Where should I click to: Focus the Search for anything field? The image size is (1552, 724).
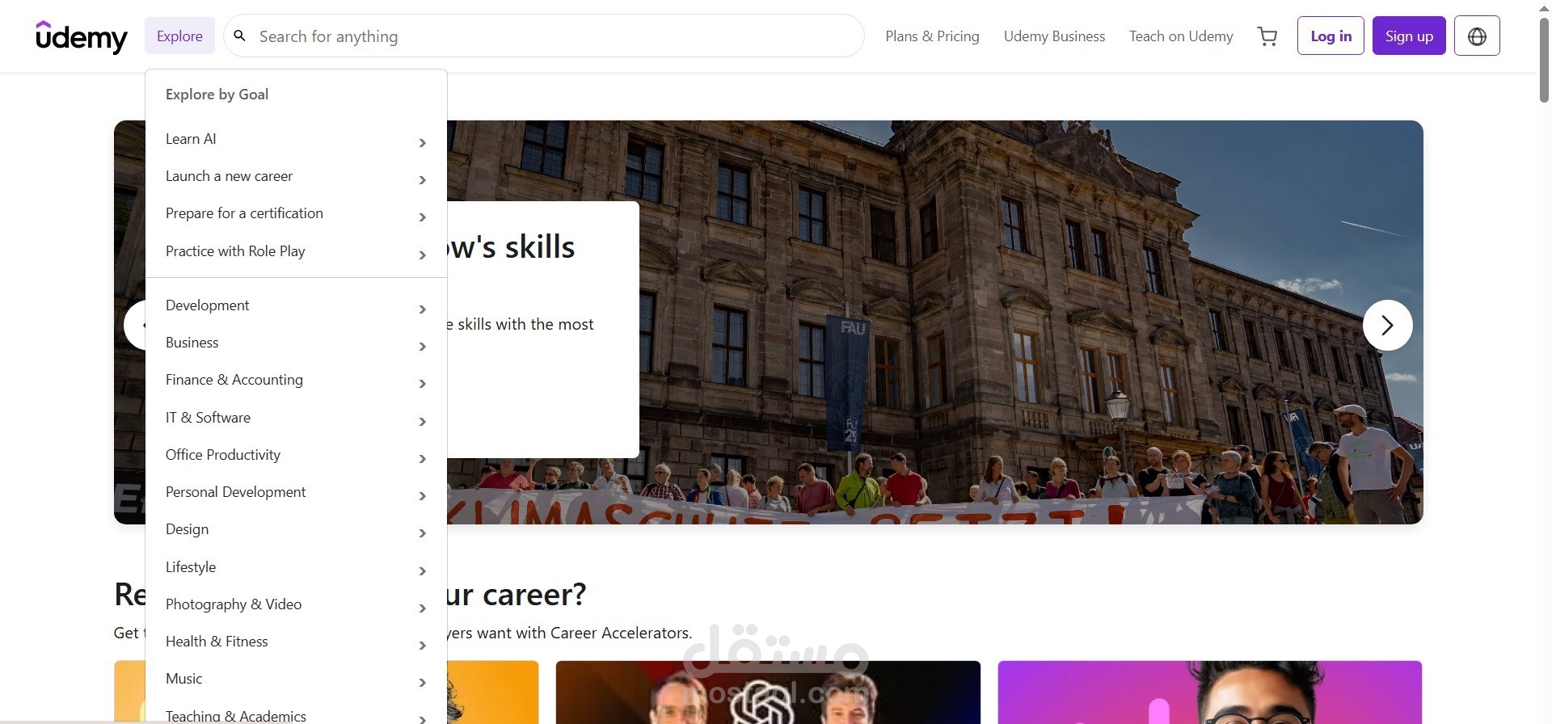coord(543,36)
